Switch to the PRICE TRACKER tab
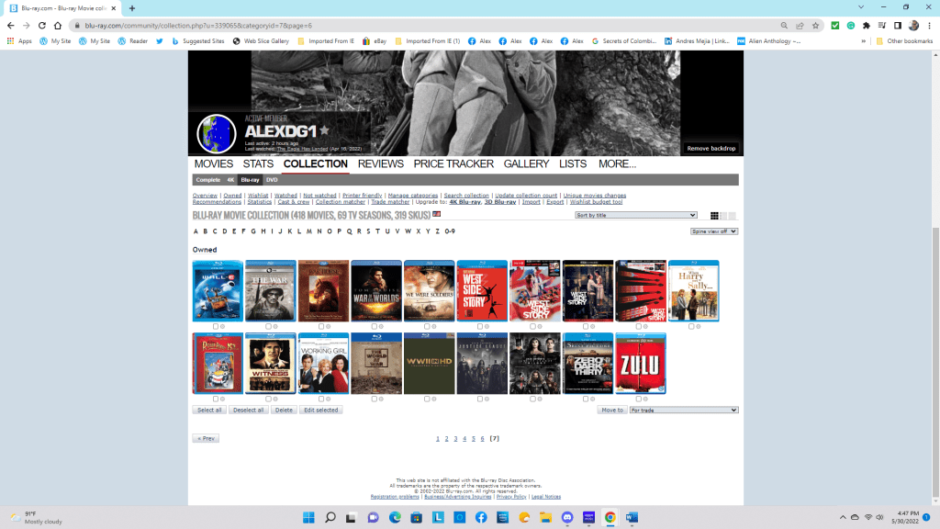The width and height of the screenshot is (940, 529). pyautogui.click(x=453, y=163)
